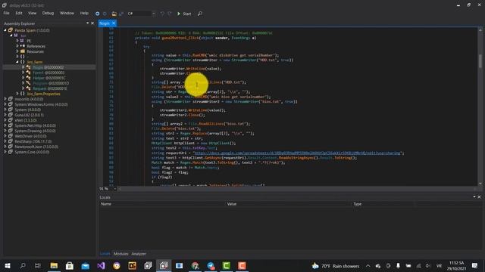Close the Locals panel
485x272 pixels.
point(479,196)
